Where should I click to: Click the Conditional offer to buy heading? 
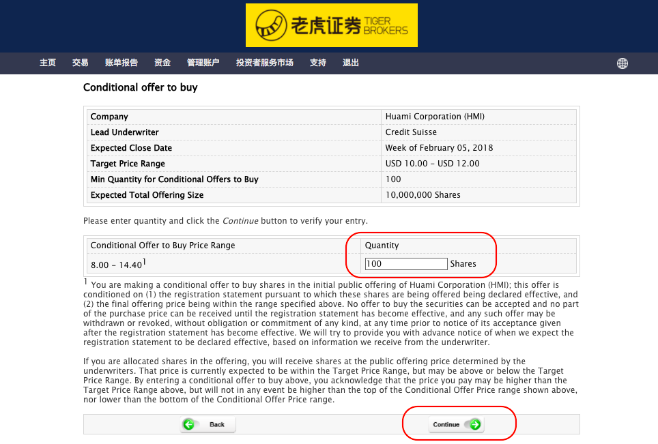(x=140, y=87)
